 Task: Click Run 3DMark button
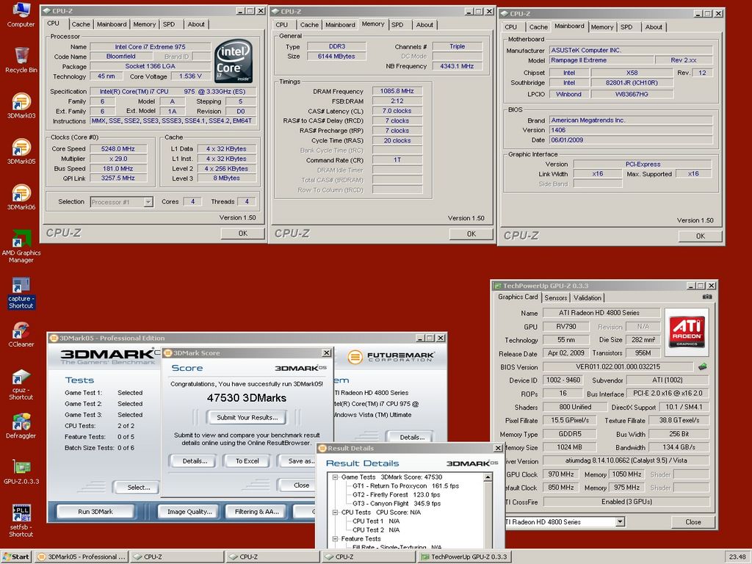[95, 512]
